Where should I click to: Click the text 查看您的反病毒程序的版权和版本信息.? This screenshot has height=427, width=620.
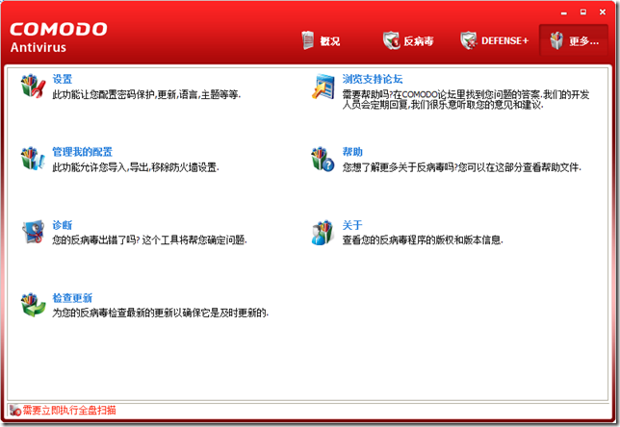(423, 240)
